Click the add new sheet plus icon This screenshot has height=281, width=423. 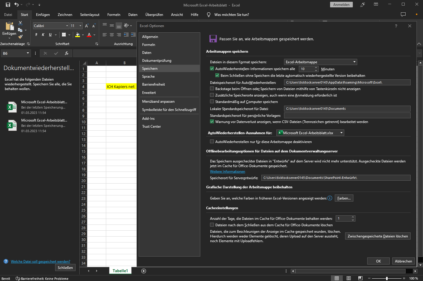click(144, 271)
